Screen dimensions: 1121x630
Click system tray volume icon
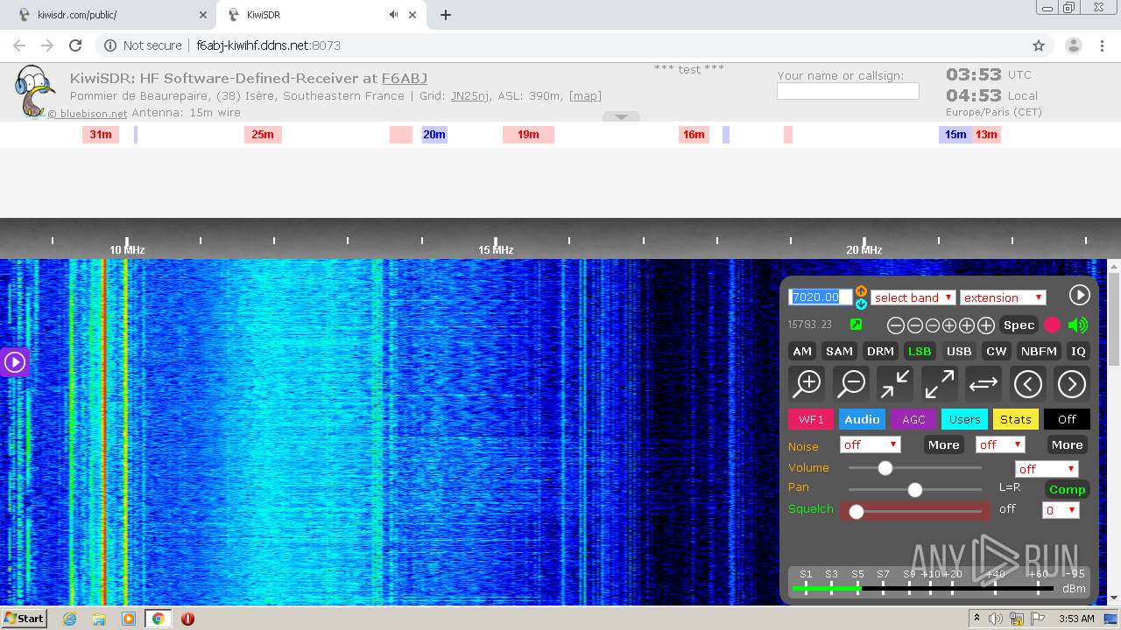click(996, 619)
